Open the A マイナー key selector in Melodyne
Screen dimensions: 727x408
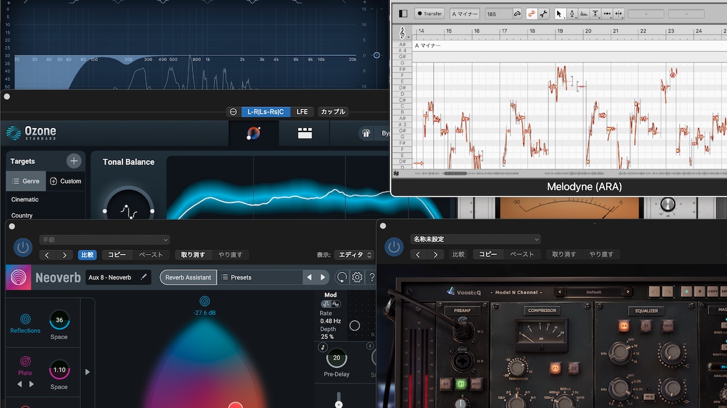464,14
